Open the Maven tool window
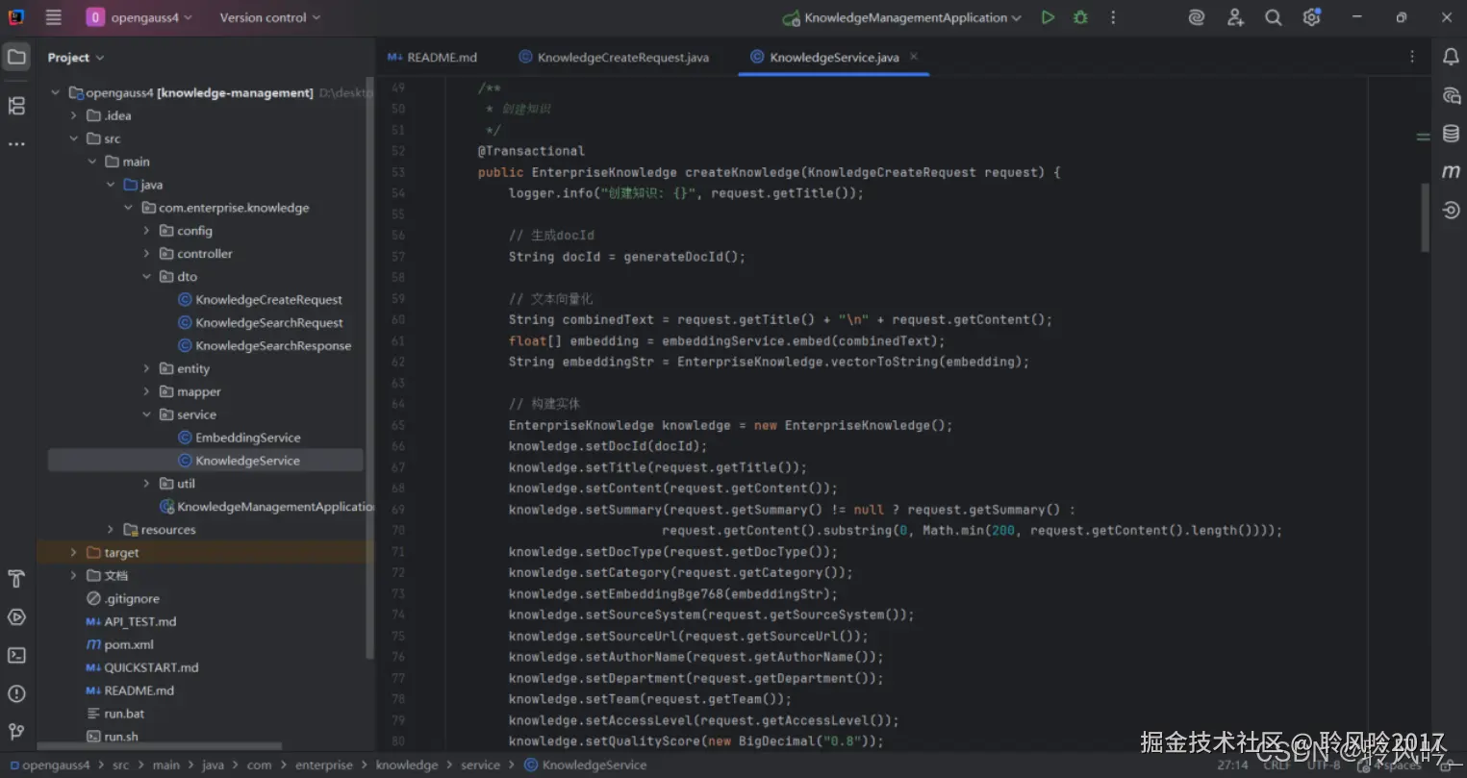The image size is (1467, 778). coord(1451,171)
